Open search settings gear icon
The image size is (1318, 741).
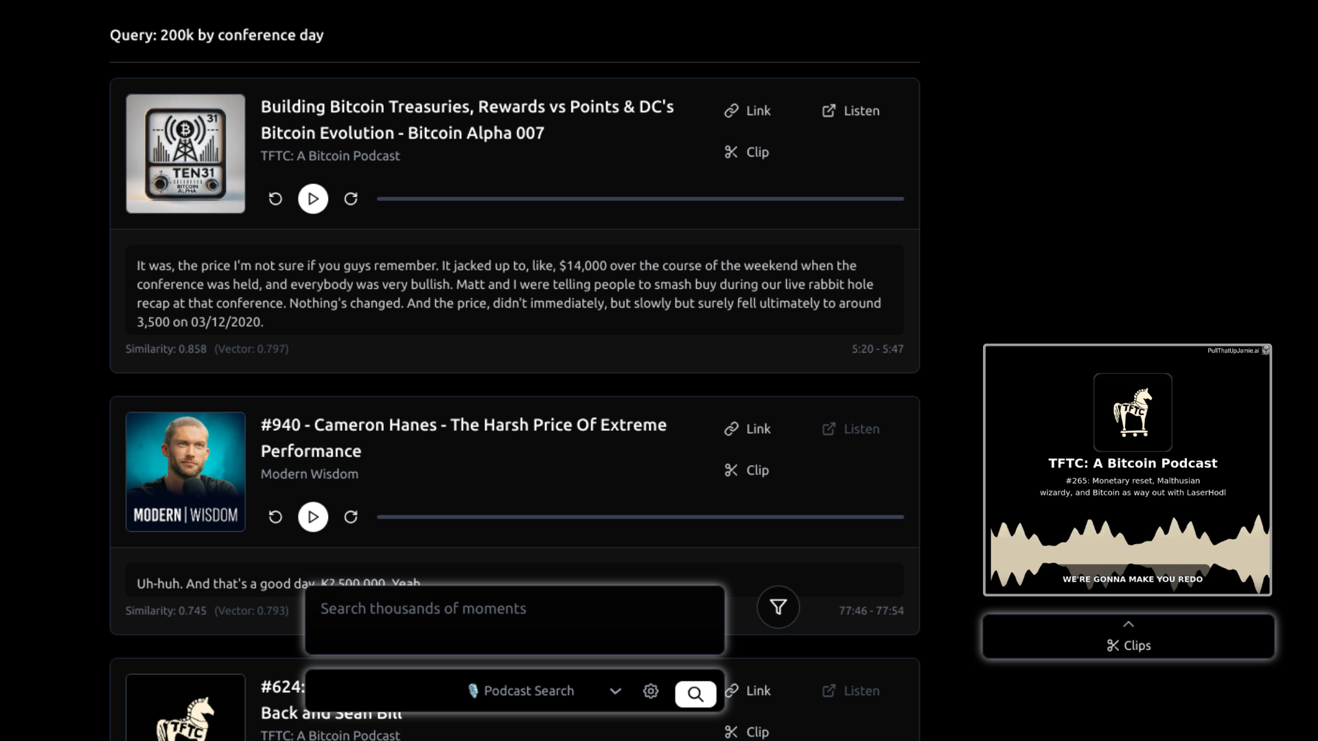coord(651,692)
